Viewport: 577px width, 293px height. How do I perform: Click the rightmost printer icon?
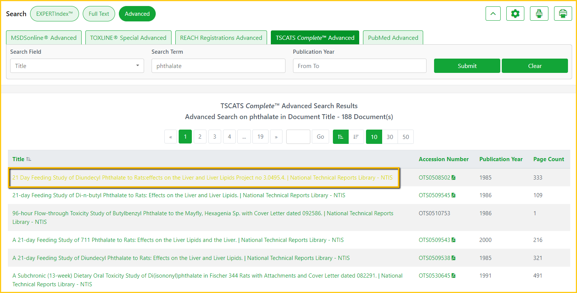[563, 14]
